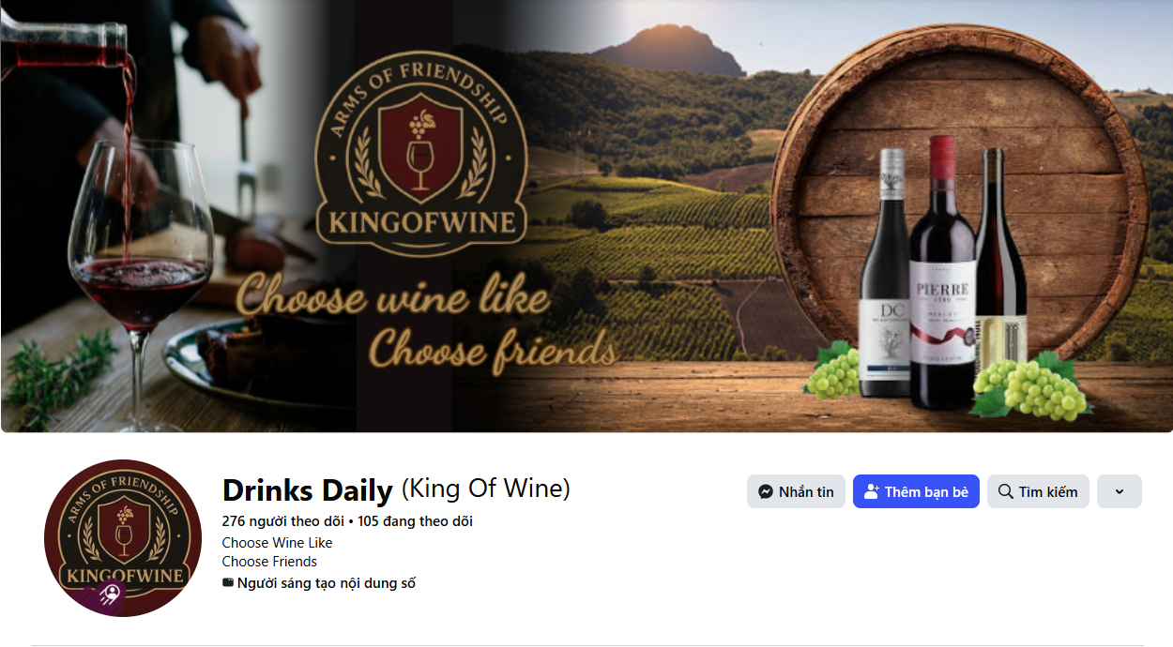
Task: Click the digital creator category icon
Action: (227, 583)
